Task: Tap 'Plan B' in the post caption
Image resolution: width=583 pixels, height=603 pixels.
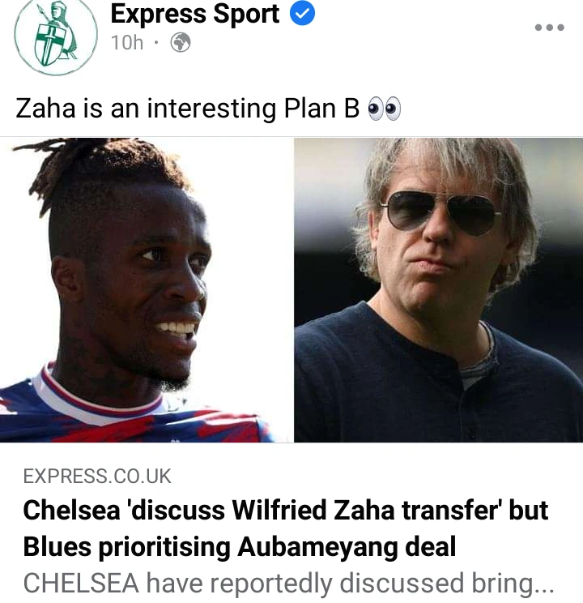Action: [x=321, y=109]
